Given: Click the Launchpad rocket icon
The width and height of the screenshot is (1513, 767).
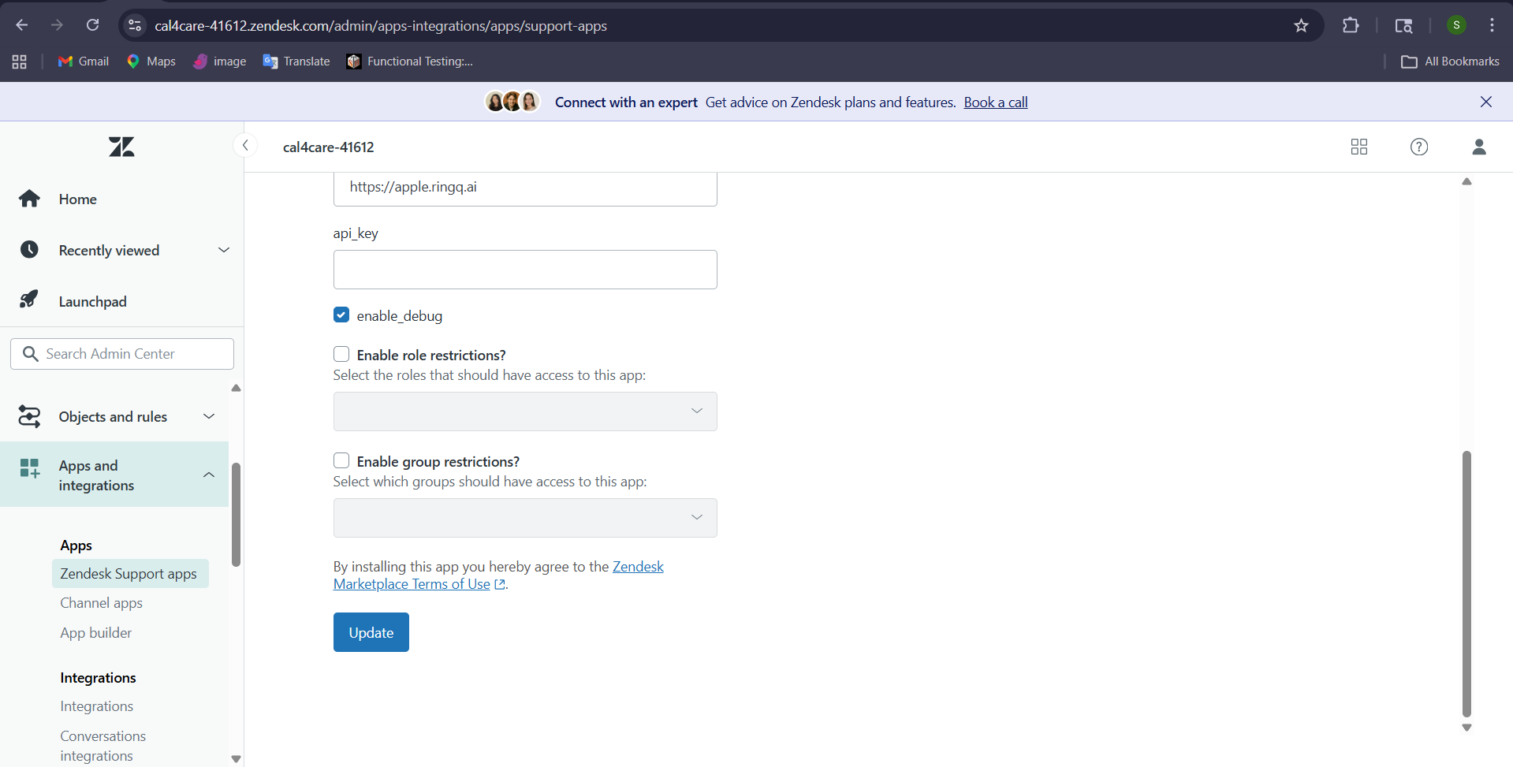Looking at the screenshot, I should [x=29, y=300].
